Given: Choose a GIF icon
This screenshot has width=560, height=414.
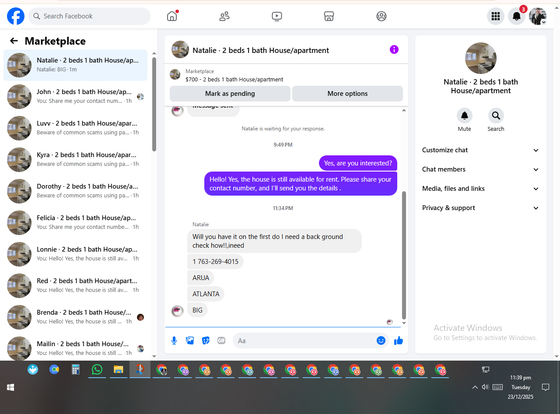Looking at the screenshot, I should coord(221,340).
